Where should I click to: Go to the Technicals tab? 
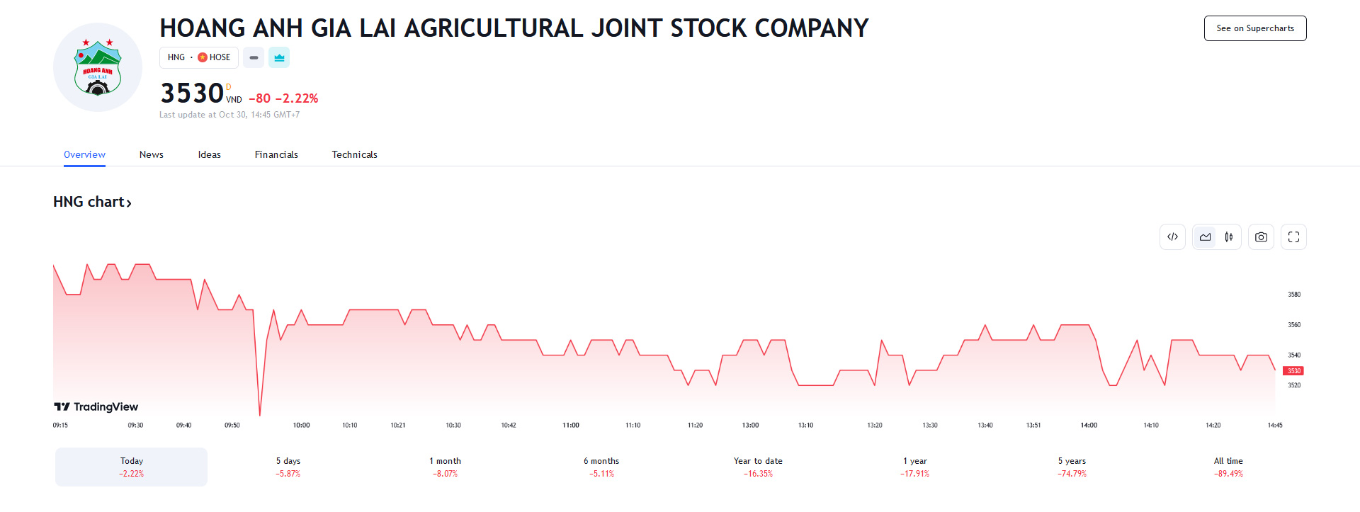click(x=354, y=154)
